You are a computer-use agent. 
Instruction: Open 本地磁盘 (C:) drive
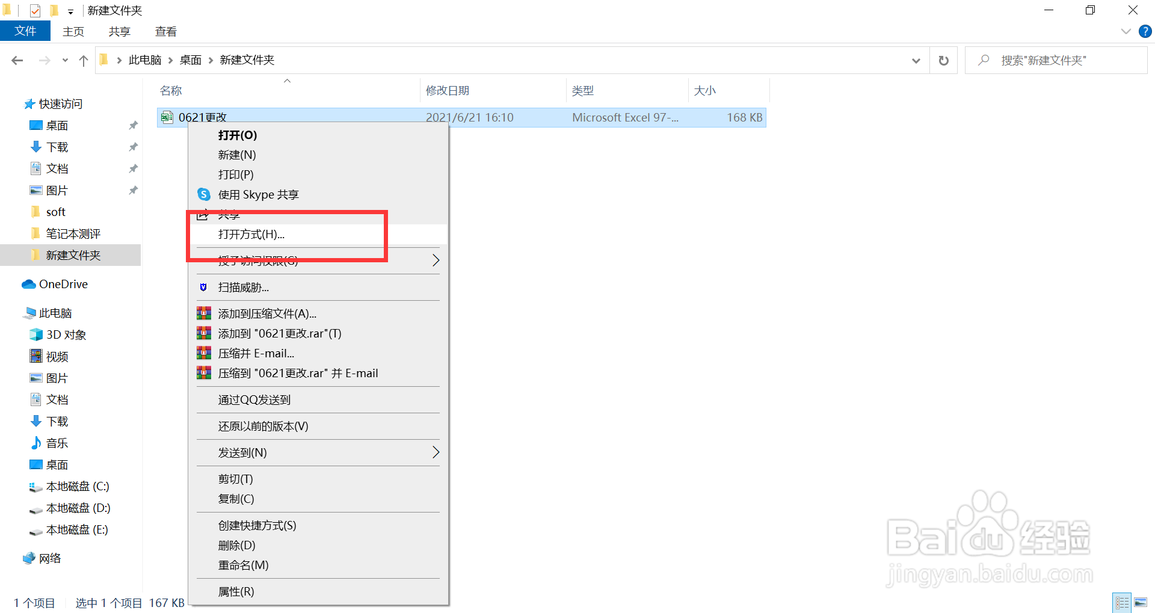click(78, 487)
